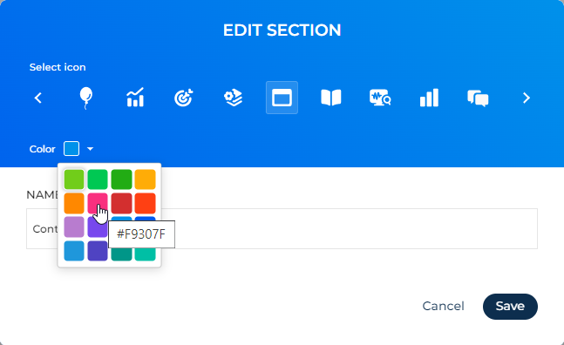Pick the pink #F9307F color swatch
Image resolution: width=564 pixels, height=345 pixels.
(x=98, y=203)
